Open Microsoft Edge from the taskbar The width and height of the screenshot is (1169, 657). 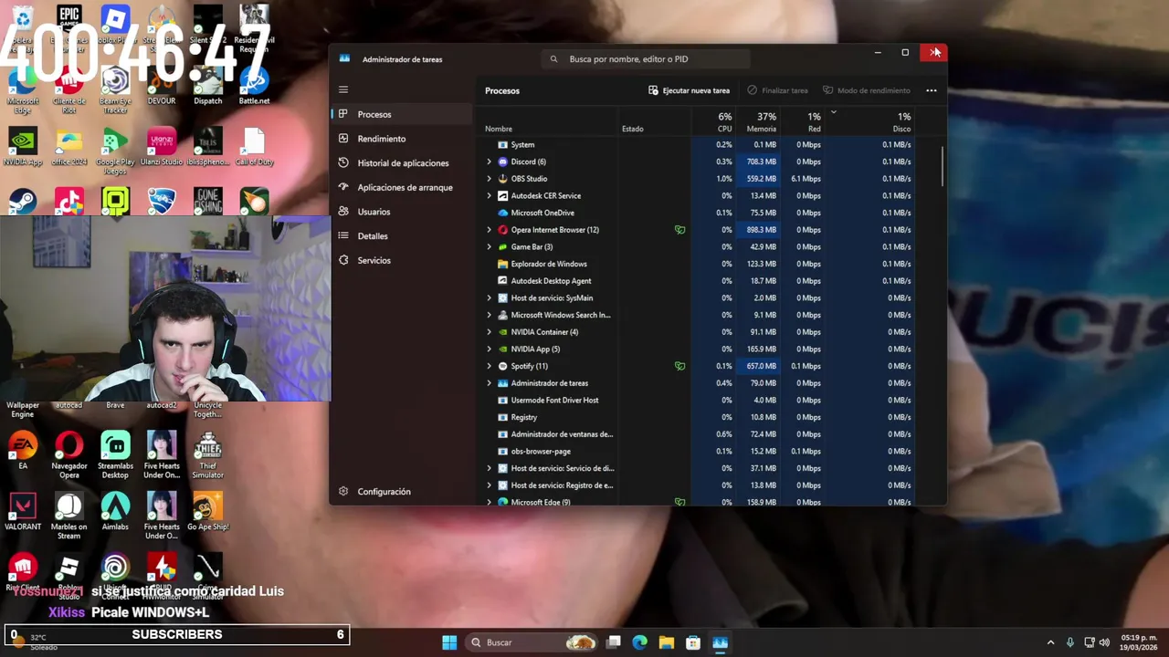(x=640, y=642)
